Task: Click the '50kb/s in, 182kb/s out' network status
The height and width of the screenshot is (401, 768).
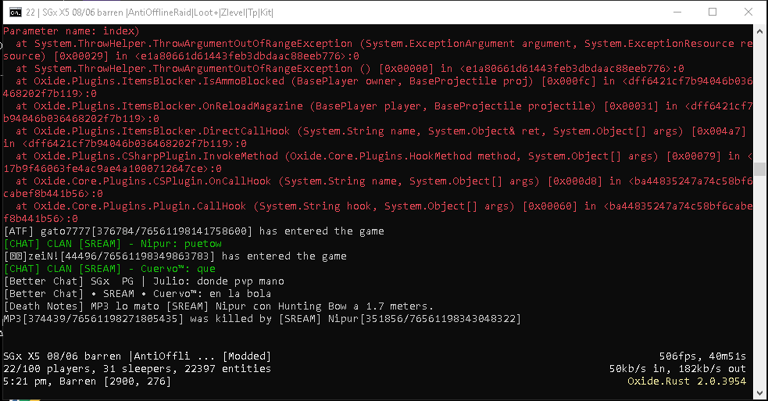Action: point(677,369)
